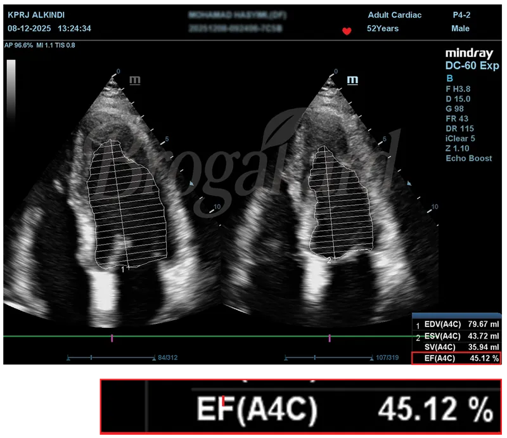Click the '52Years' age text
The width and height of the screenshot is (507, 438).
coord(383,29)
